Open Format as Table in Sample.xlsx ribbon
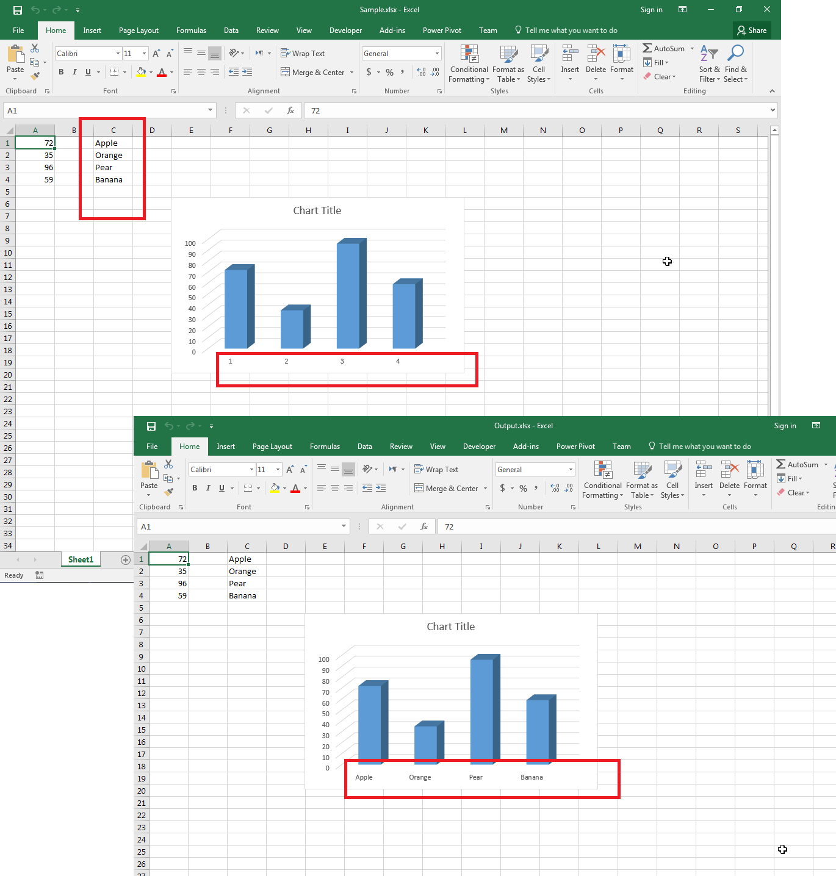Viewport: 836px width, 876px height. click(x=508, y=63)
